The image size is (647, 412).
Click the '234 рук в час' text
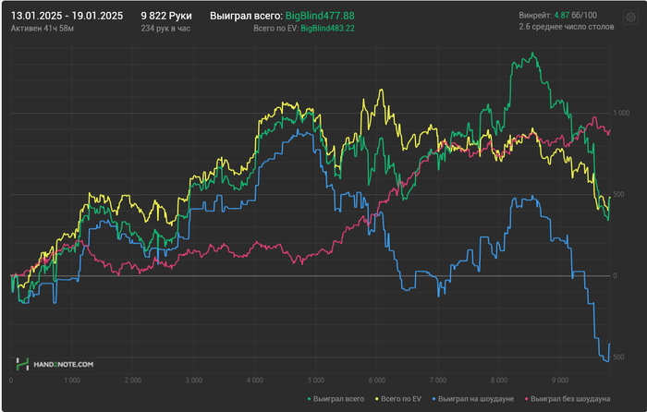[165, 29]
